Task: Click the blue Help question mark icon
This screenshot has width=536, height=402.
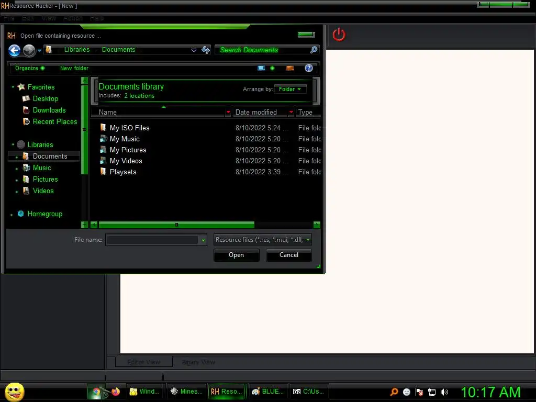Action: (x=309, y=68)
